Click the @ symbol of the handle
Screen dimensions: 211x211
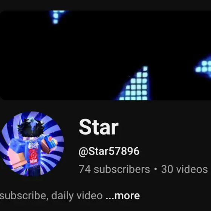coord(83,152)
